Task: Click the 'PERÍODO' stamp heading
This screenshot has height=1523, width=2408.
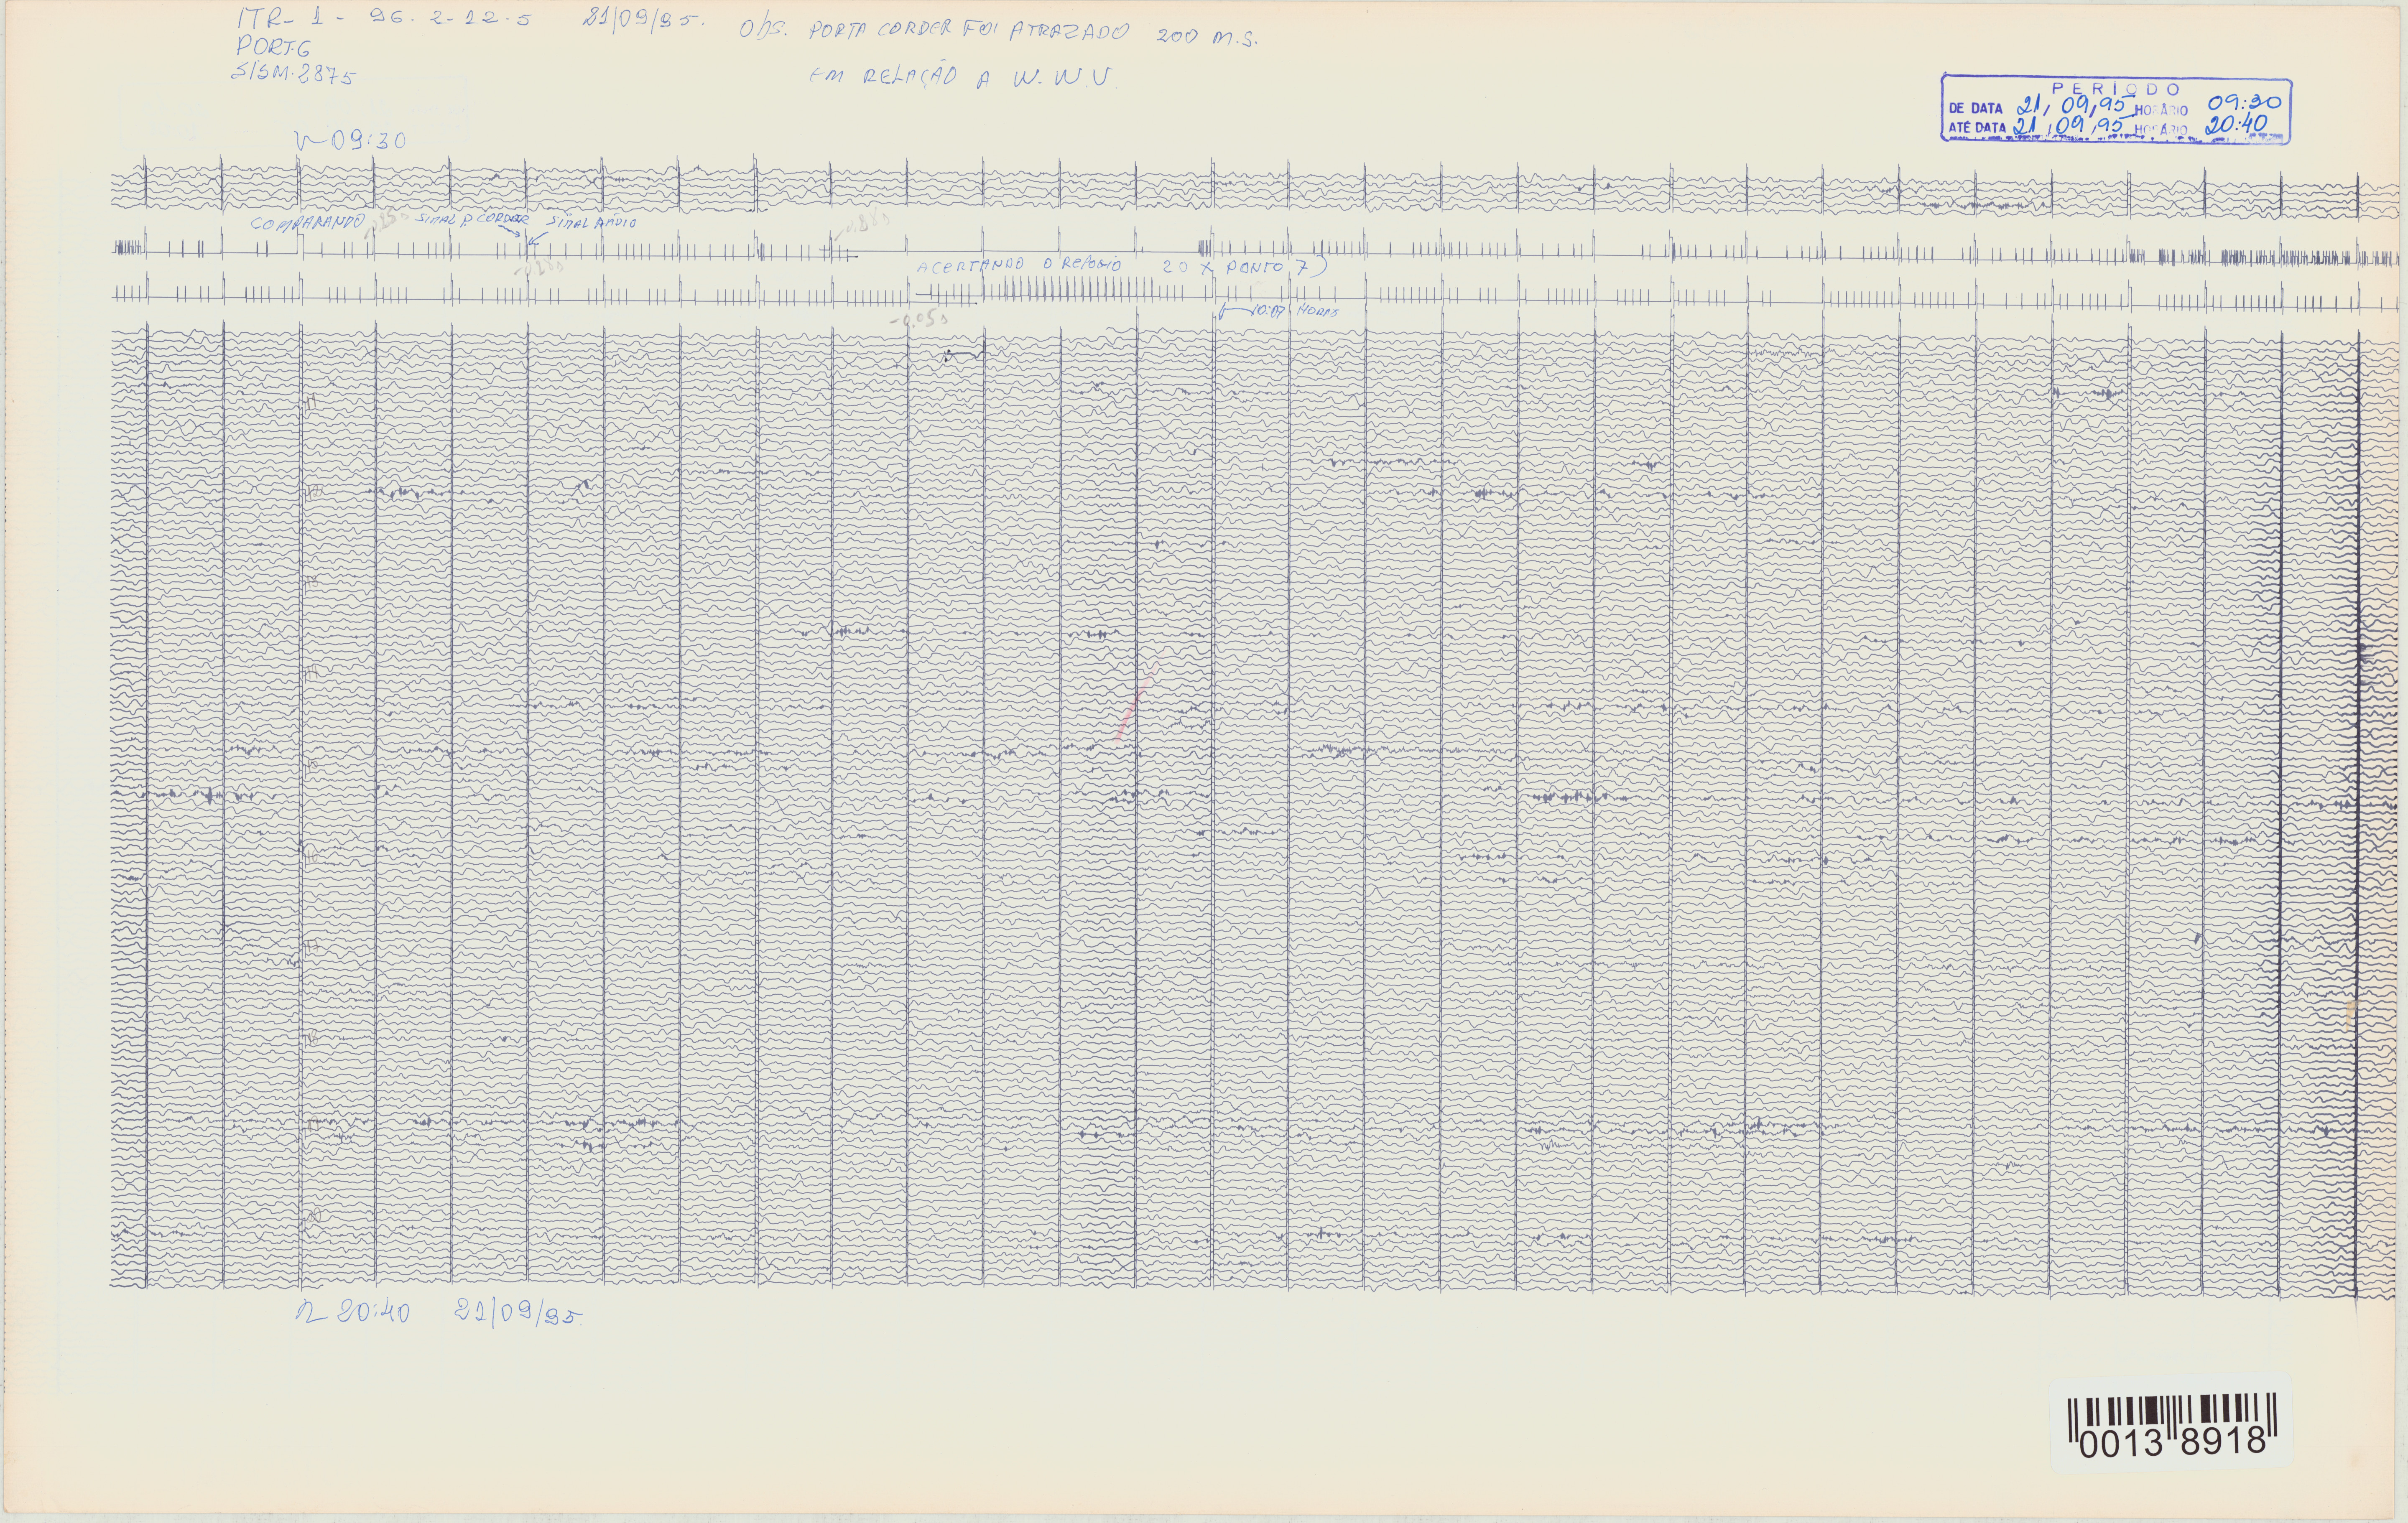Action: pos(2117,89)
